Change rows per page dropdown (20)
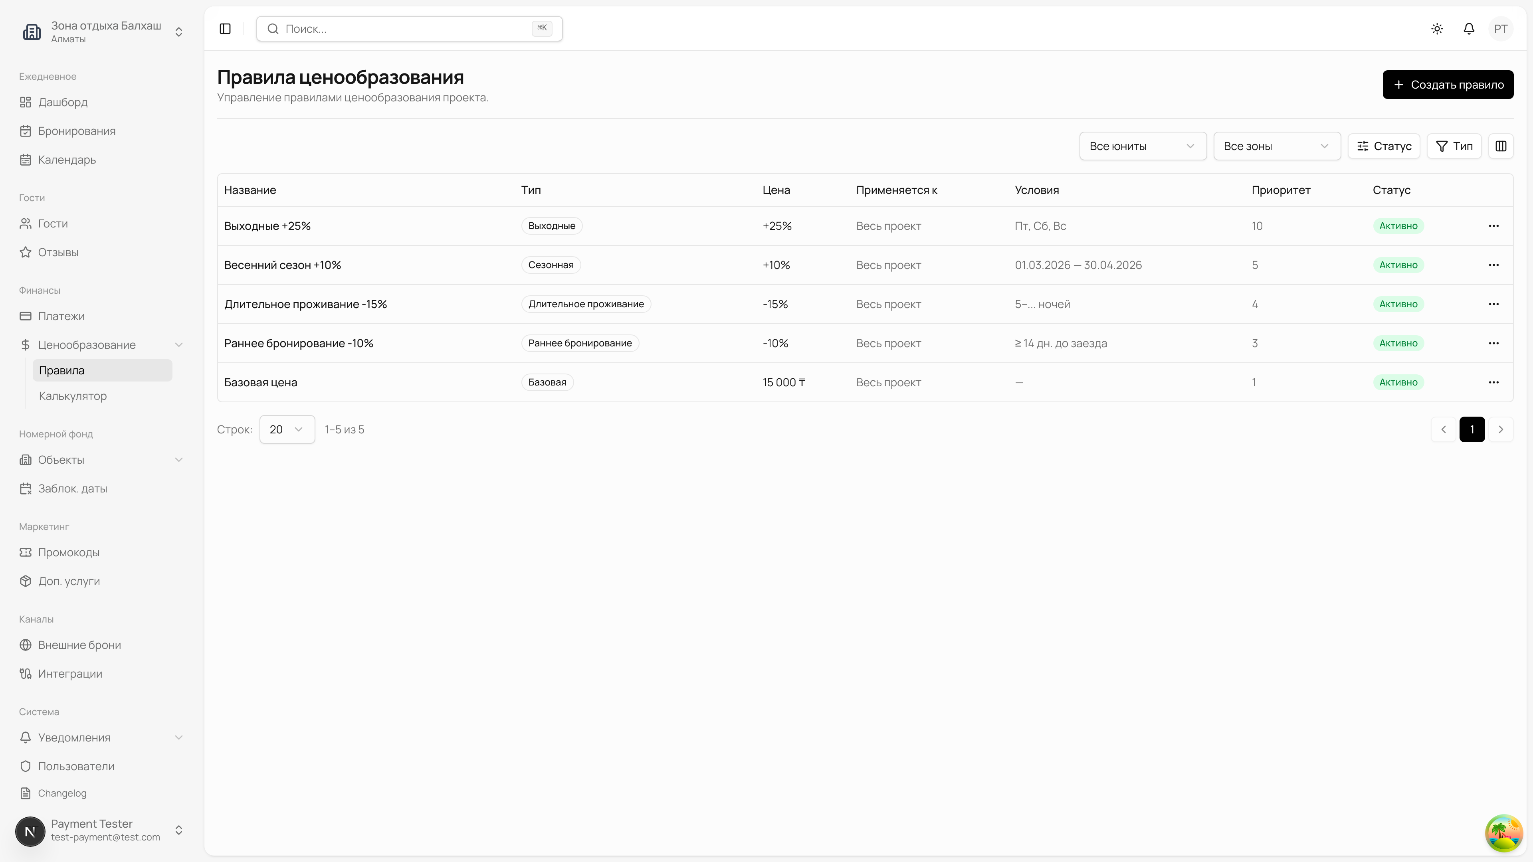Image resolution: width=1533 pixels, height=862 pixels. pos(287,429)
